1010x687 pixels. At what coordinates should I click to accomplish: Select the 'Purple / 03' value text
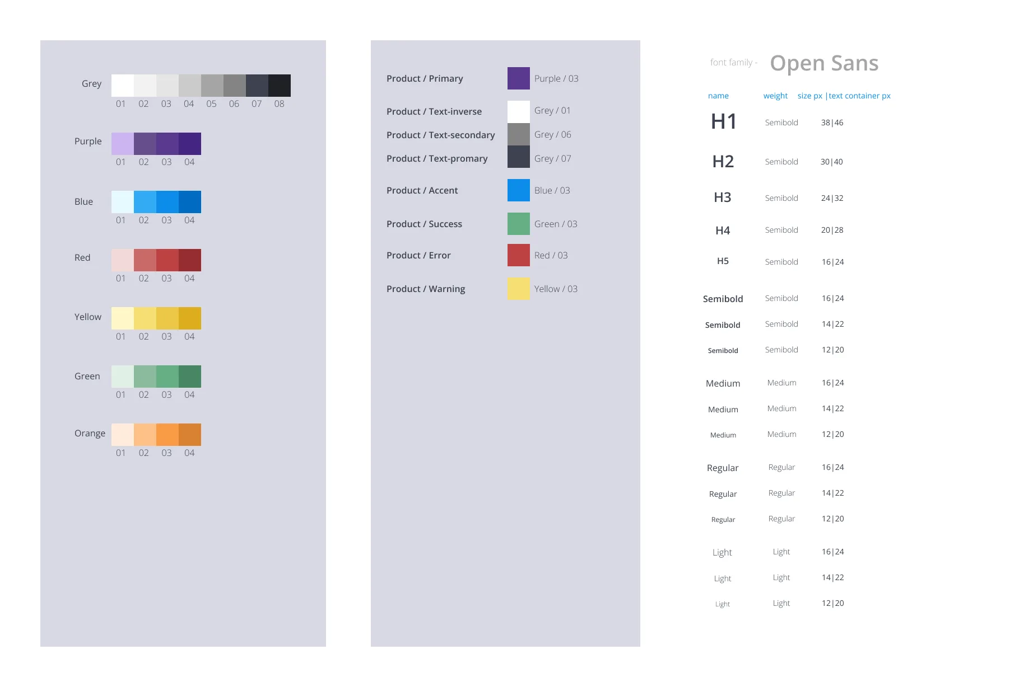pos(556,78)
